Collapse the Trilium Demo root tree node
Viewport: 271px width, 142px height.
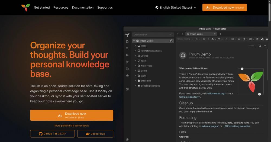pos(134,41)
